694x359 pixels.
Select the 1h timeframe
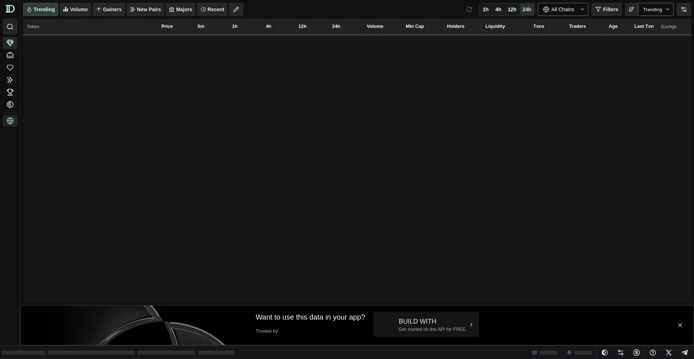click(x=485, y=9)
